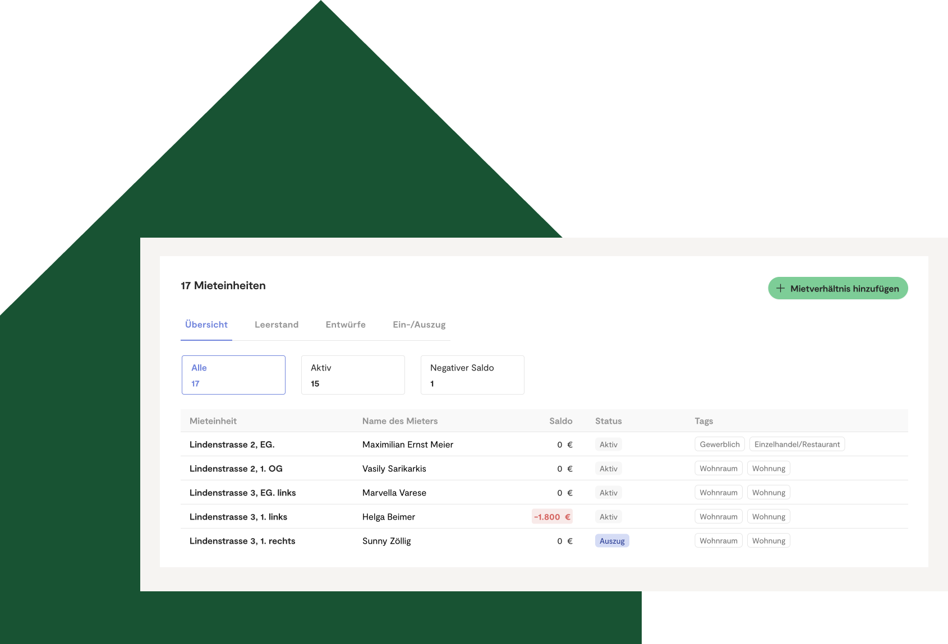This screenshot has width=948, height=644.
Task: Open unit Lindenstrasse 2, 1. OG
Action: click(236, 469)
